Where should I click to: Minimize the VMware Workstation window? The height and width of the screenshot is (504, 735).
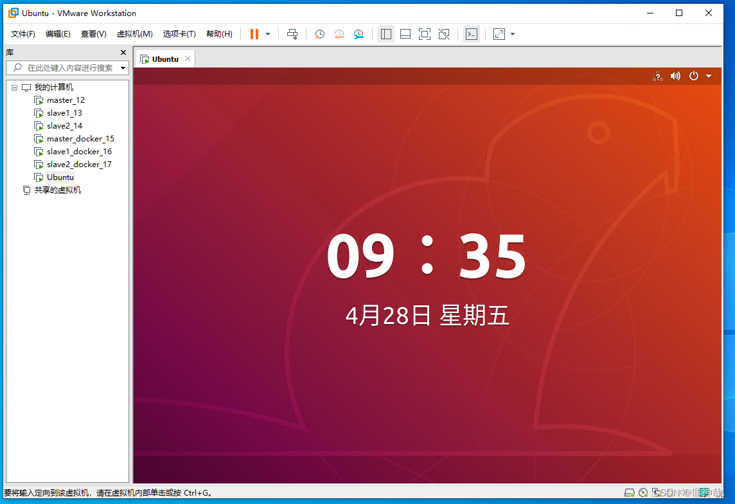pos(650,13)
